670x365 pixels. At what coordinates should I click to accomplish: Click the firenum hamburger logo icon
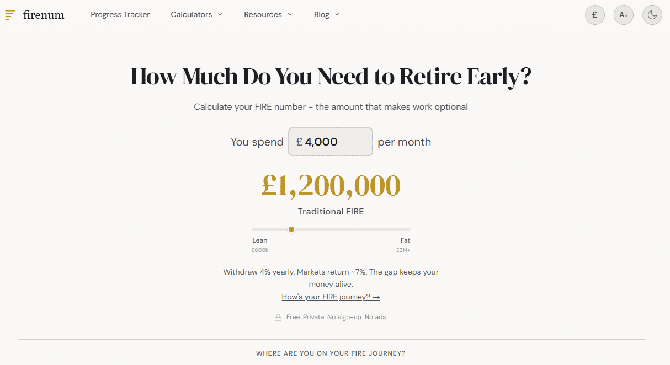pos(10,15)
